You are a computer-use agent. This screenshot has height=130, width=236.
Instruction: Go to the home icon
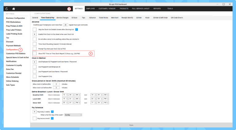click(x=14, y=9)
